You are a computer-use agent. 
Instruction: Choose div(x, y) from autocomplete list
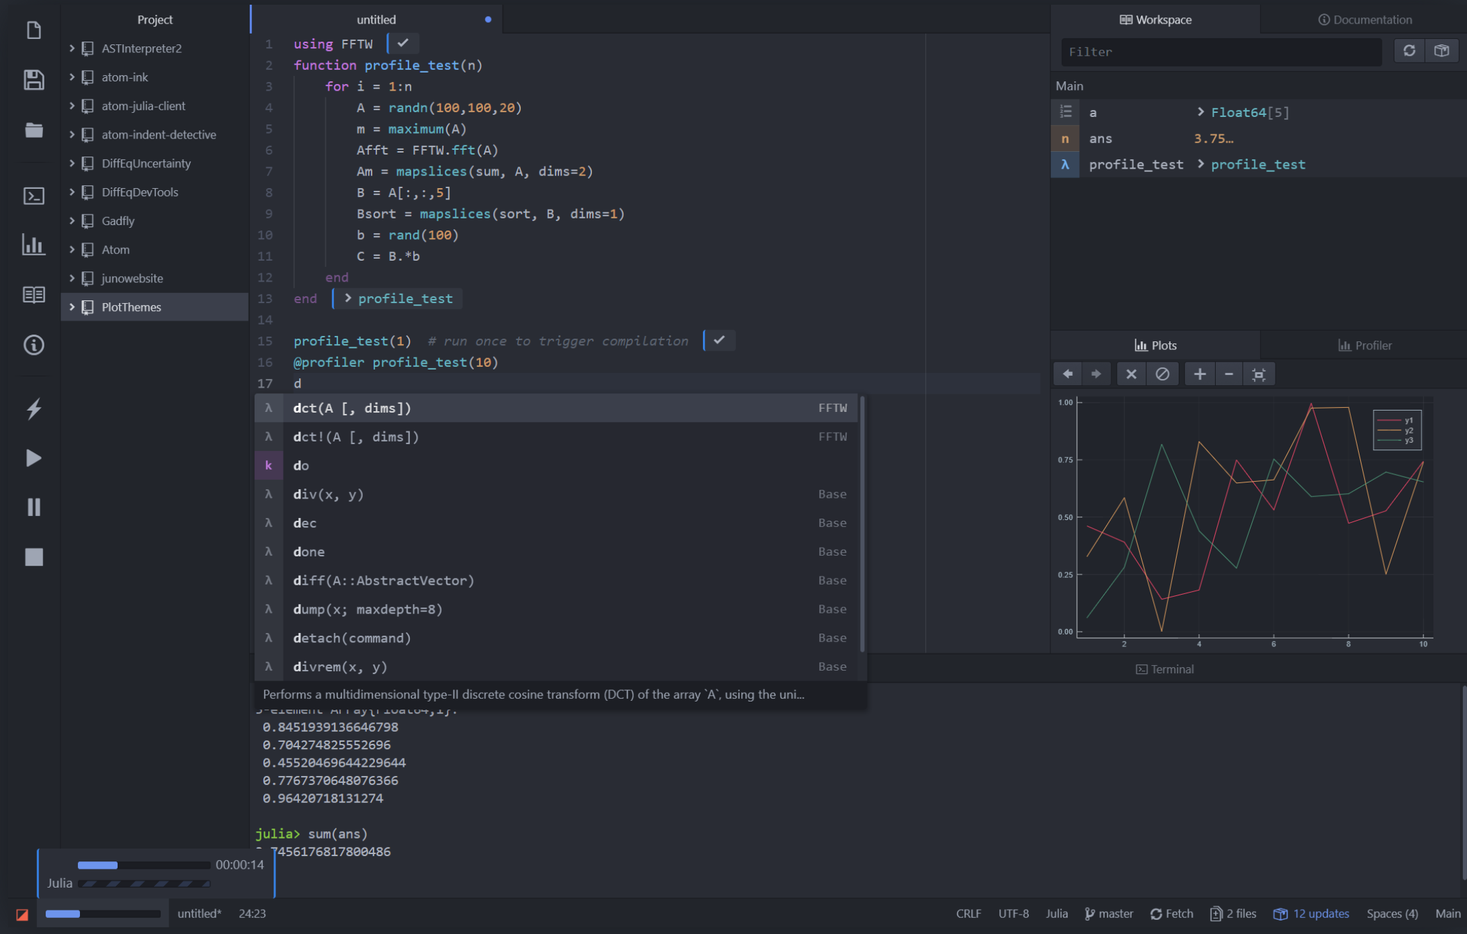[556, 495]
